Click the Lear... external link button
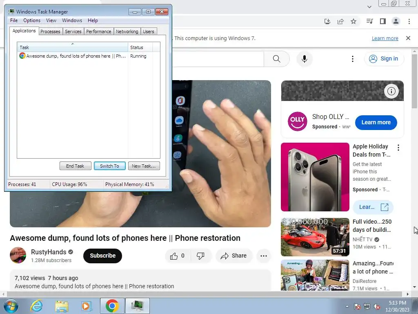418x314 pixels. click(x=373, y=207)
